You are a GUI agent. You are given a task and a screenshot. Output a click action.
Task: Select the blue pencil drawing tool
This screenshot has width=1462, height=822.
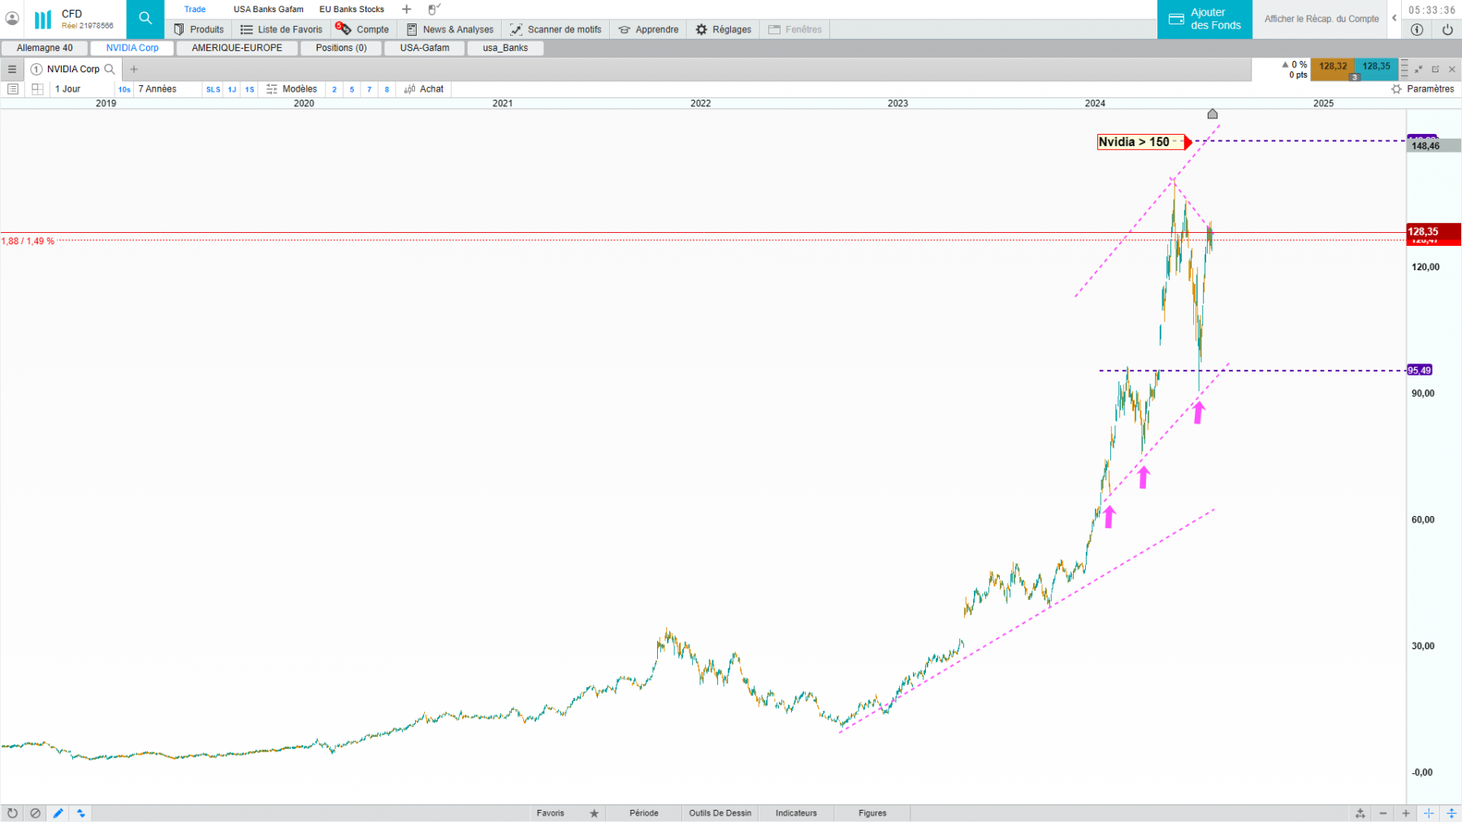pyautogui.click(x=58, y=813)
